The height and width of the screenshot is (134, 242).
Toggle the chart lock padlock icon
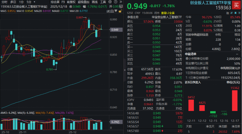pyautogui.click(x=120, y=11)
